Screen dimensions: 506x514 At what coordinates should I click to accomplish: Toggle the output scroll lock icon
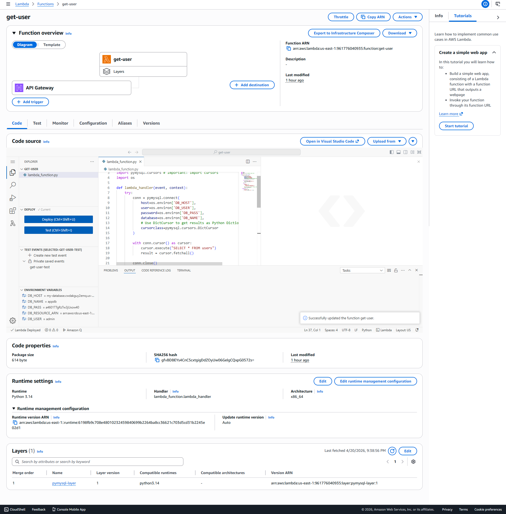[x=396, y=270]
